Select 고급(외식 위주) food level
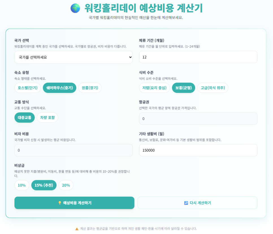The width and height of the screenshot is (273, 234). tap(213, 88)
